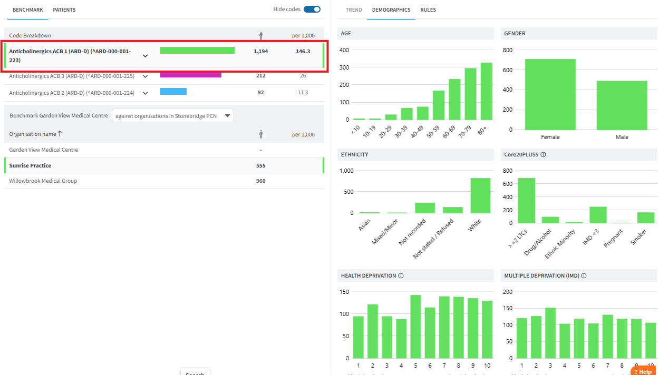
Task: Click the 60-69 bar in Age chart
Action: coord(454,100)
